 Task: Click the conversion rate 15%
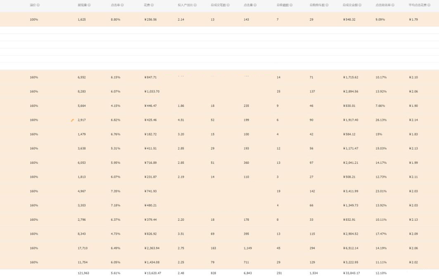pos(379,134)
